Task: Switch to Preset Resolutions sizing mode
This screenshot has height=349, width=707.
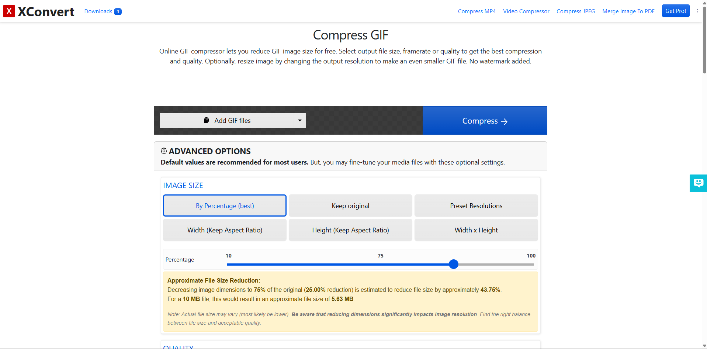Action: pyautogui.click(x=476, y=205)
